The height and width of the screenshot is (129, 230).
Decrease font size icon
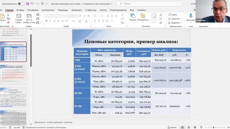pyautogui.click(x=84, y=16)
